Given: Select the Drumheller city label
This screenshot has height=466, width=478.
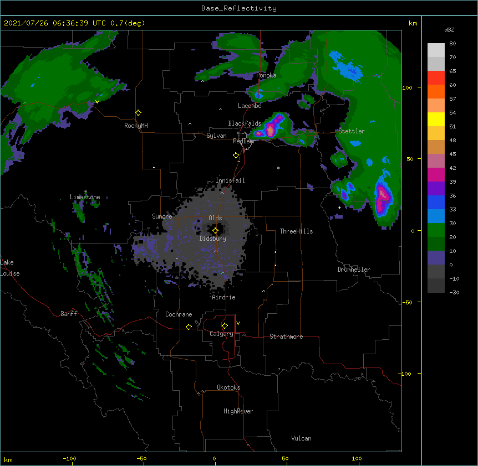Looking at the screenshot, I should [354, 270].
